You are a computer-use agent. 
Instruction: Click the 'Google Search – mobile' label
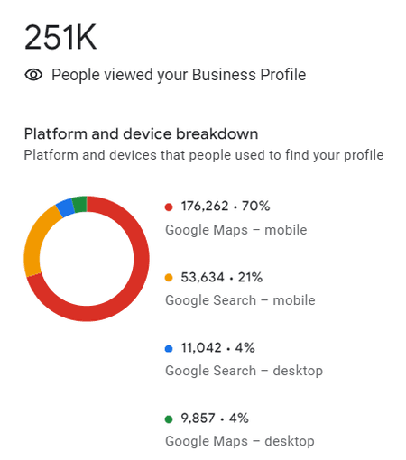click(x=240, y=300)
